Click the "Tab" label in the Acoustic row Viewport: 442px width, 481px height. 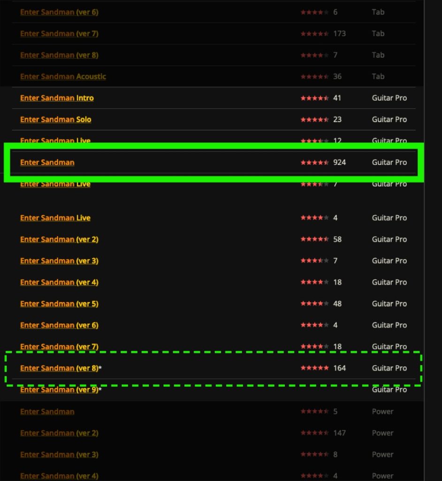pos(378,77)
